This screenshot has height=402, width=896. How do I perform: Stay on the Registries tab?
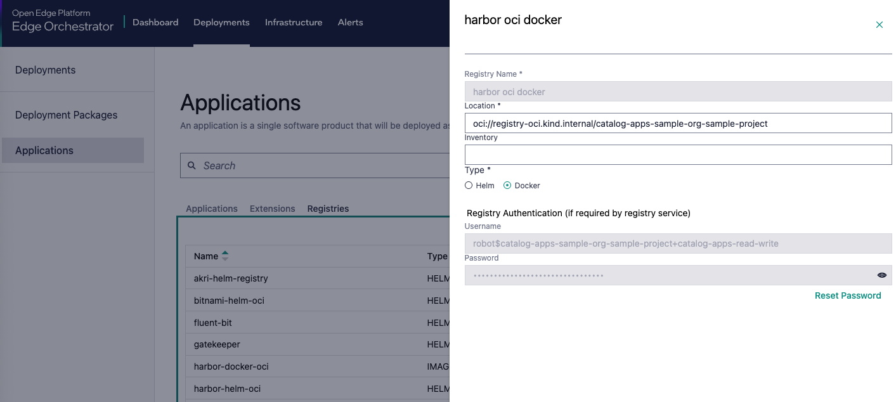(328, 208)
